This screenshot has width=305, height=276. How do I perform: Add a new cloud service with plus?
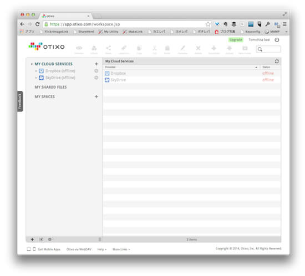[x=96, y=64]
